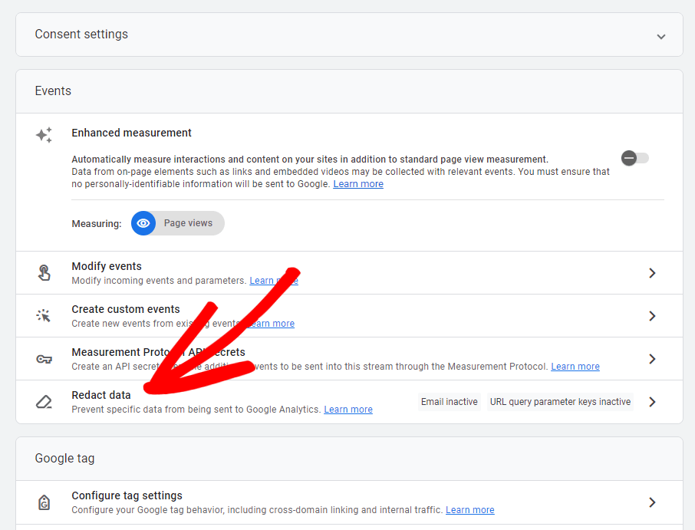The width and height of the screenshot is (695, 530).
Task: Click the eye icon in the Page views chip
Action: tap(143, 223)
